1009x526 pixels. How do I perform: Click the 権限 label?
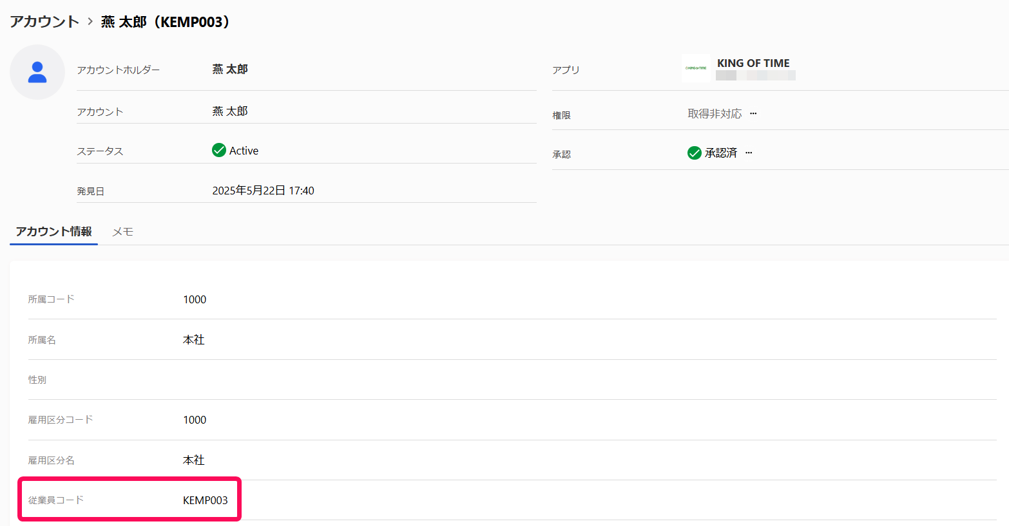click(561, 115)
